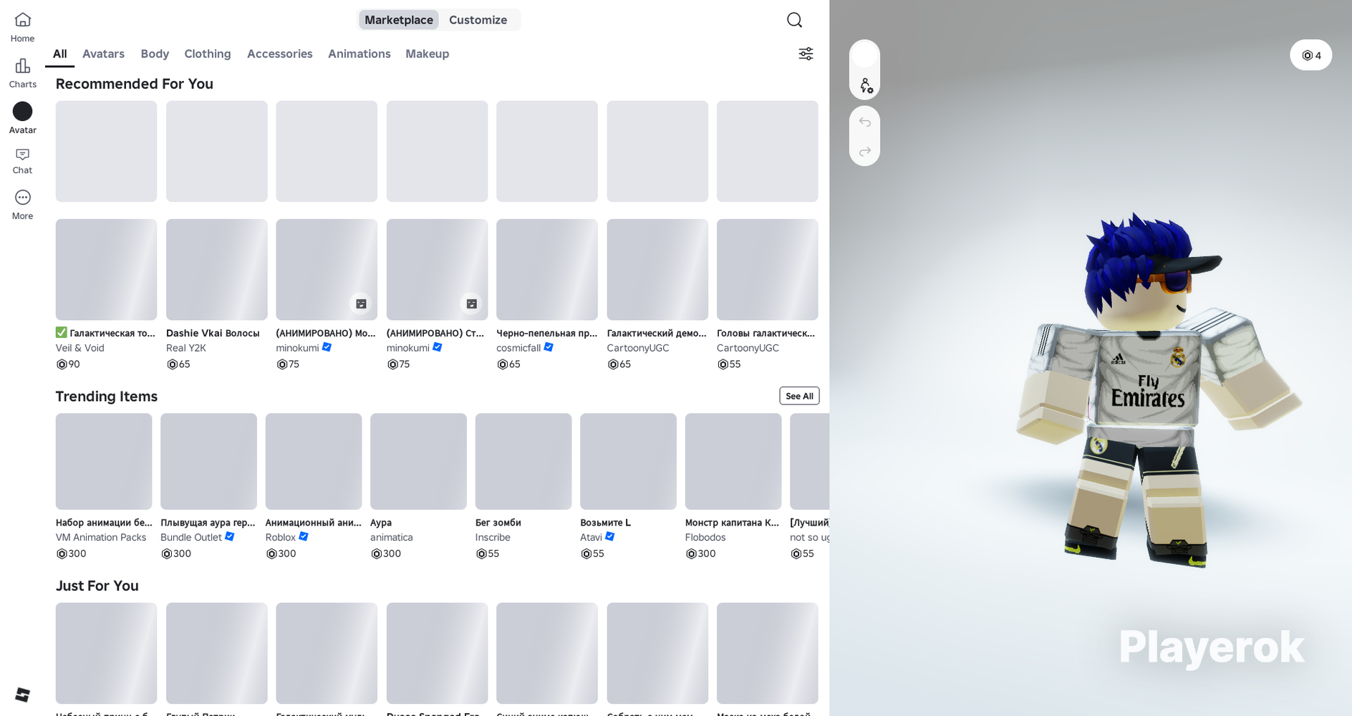Open creator VM Animation Packs
This screenshot has height=716, width=1352.
point(101,537)
